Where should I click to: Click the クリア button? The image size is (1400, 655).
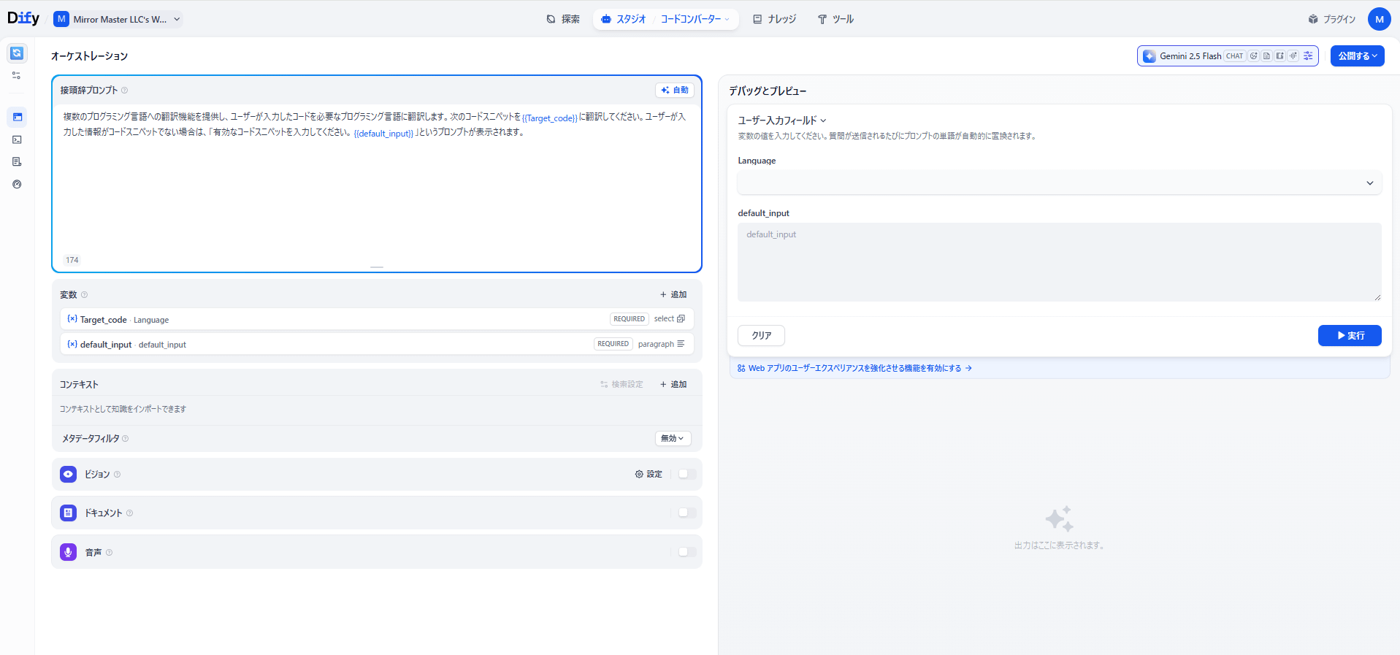(761, 336)
